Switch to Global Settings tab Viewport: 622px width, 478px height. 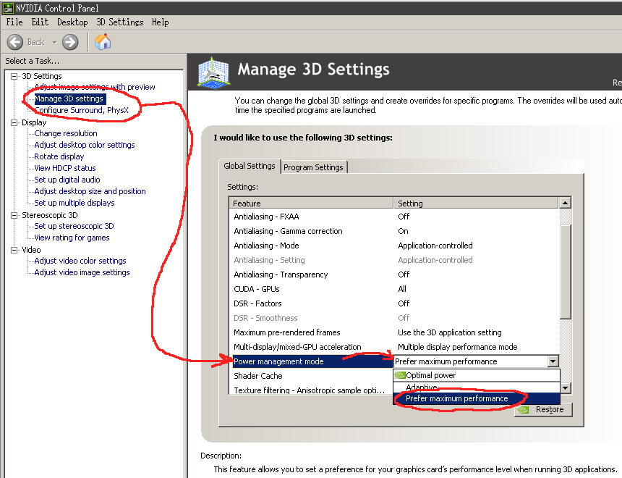249,166
